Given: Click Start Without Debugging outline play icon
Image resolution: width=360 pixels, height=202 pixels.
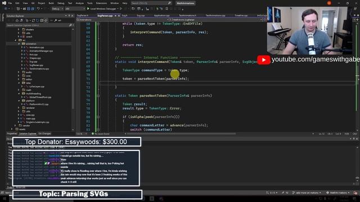Looking at the screenshot, I should click(121, 9).
